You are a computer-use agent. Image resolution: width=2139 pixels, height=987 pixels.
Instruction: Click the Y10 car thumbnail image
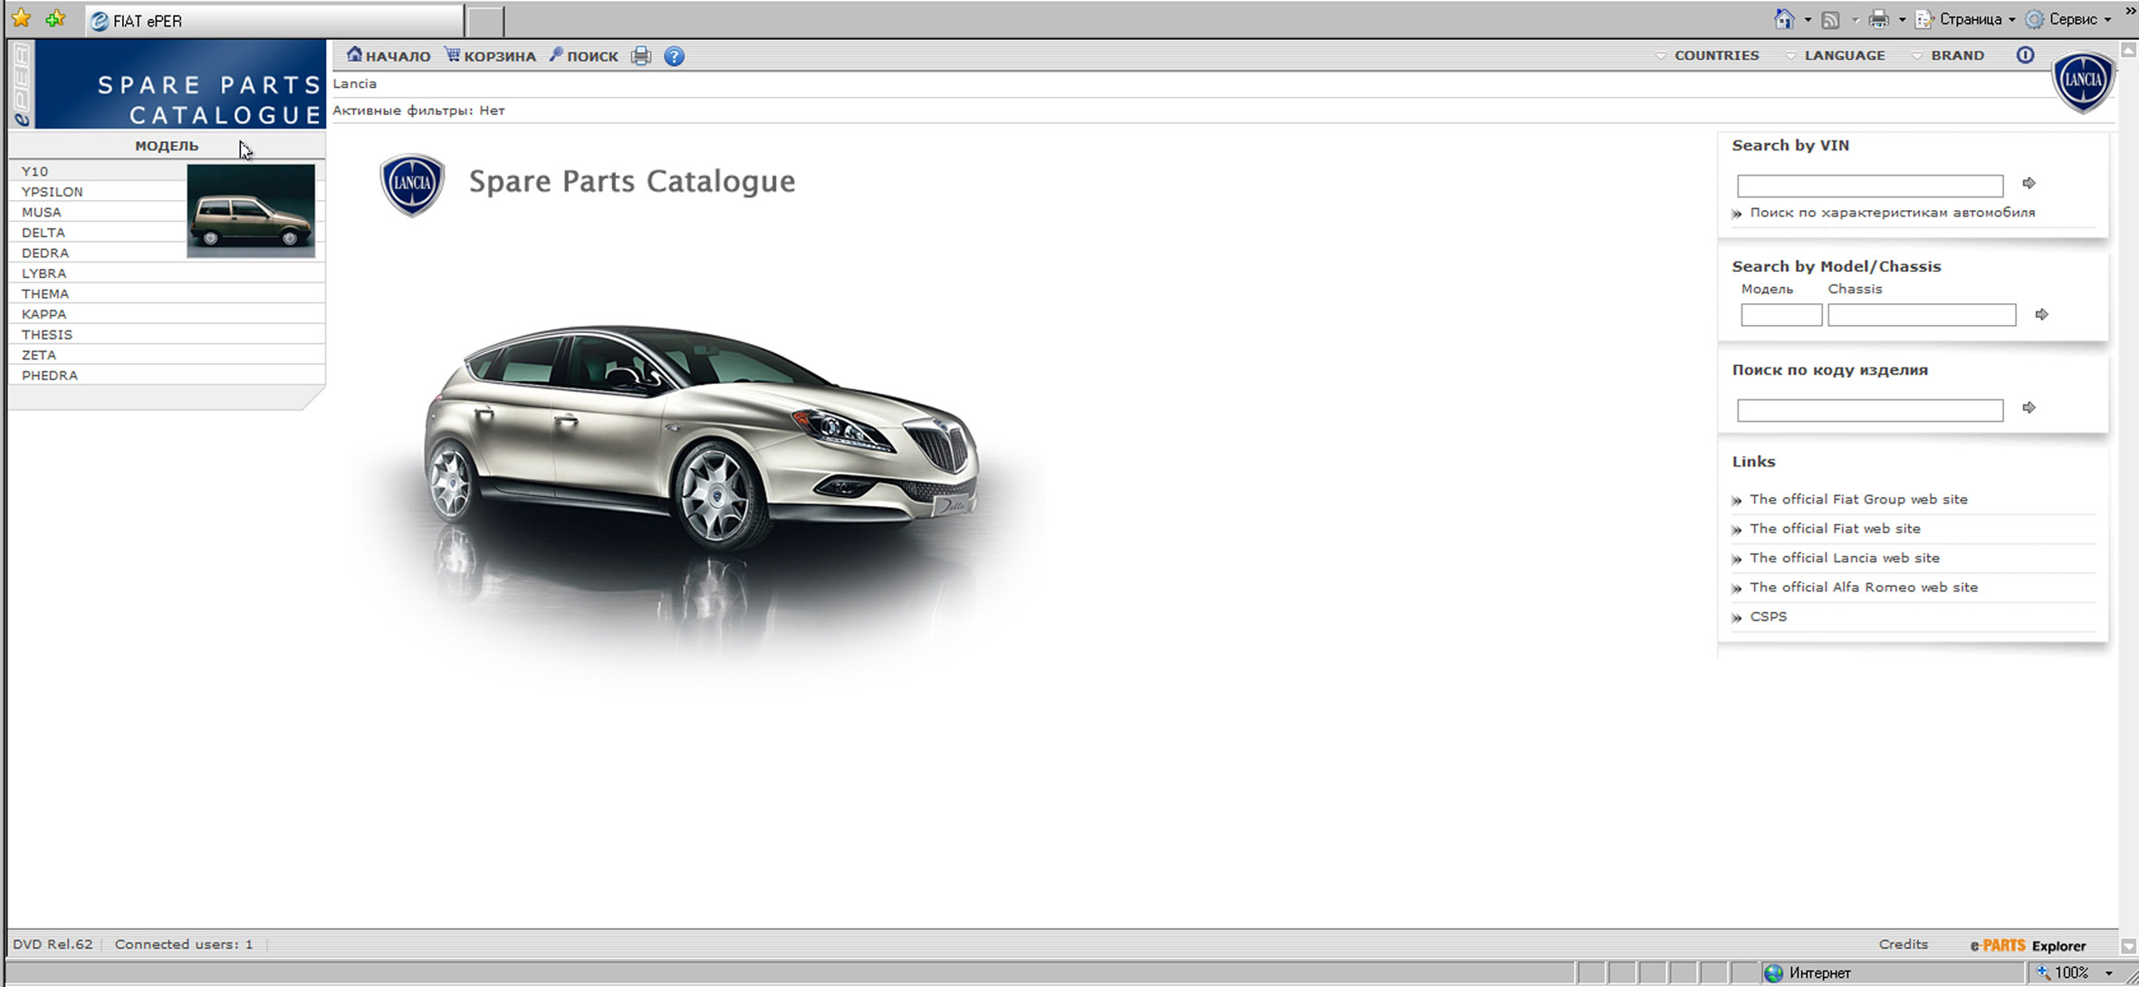click(251, 211)
